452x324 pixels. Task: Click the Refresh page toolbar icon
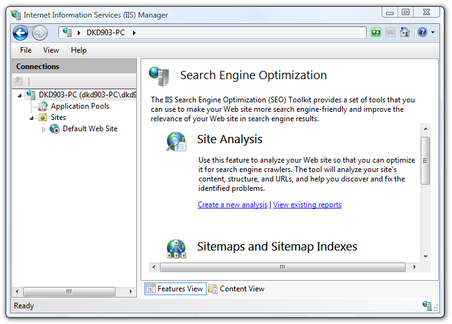coord(376,33)
